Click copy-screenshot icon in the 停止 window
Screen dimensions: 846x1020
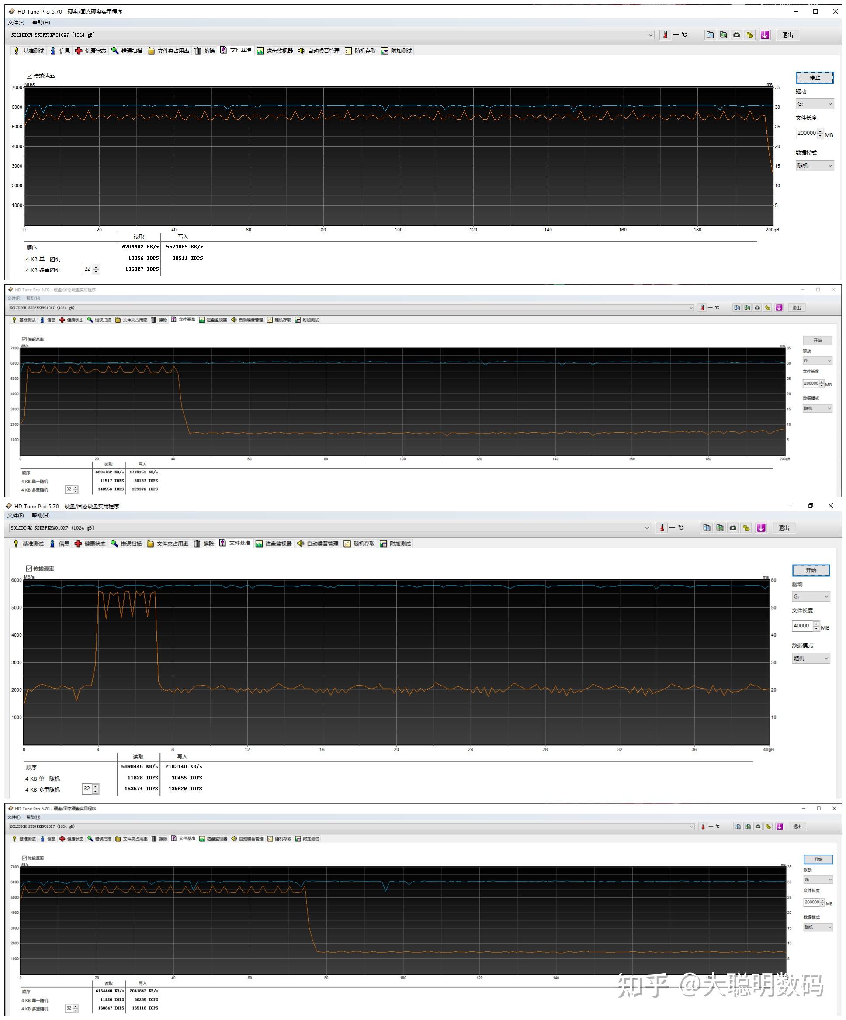click(724, 35)
